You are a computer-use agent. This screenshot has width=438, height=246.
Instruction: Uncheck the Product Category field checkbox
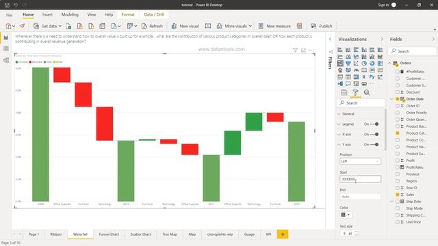tap(397, 133)
